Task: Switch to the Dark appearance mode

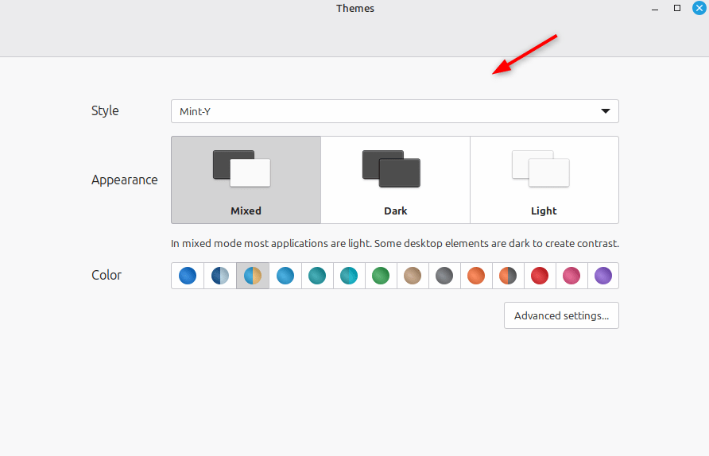Action: click(x=395, y=180)
